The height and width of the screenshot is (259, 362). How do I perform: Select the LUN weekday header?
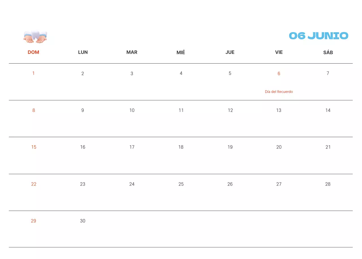click(x=83, y=52)
